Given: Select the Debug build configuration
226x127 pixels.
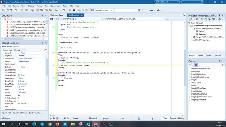Looking at the screenshot, I should pos(201,31).
